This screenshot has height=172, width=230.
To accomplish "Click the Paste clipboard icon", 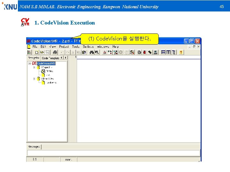I will [84, 52].
